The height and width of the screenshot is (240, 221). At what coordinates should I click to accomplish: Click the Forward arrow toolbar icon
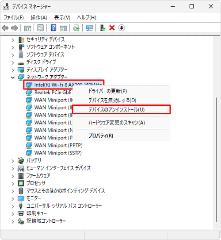(x=15, y=28)
